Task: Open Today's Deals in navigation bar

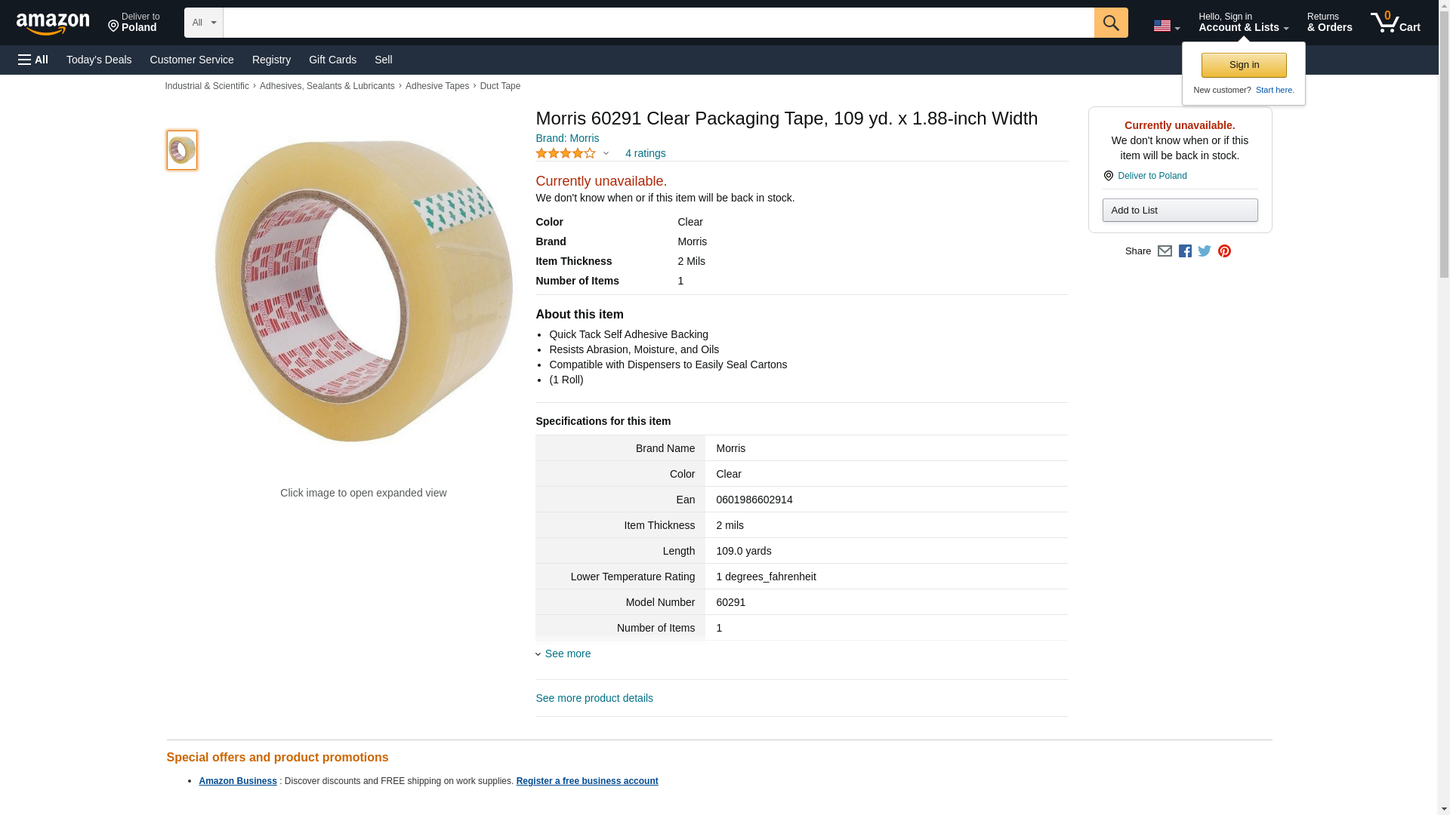Action: (x=99, y=60)
